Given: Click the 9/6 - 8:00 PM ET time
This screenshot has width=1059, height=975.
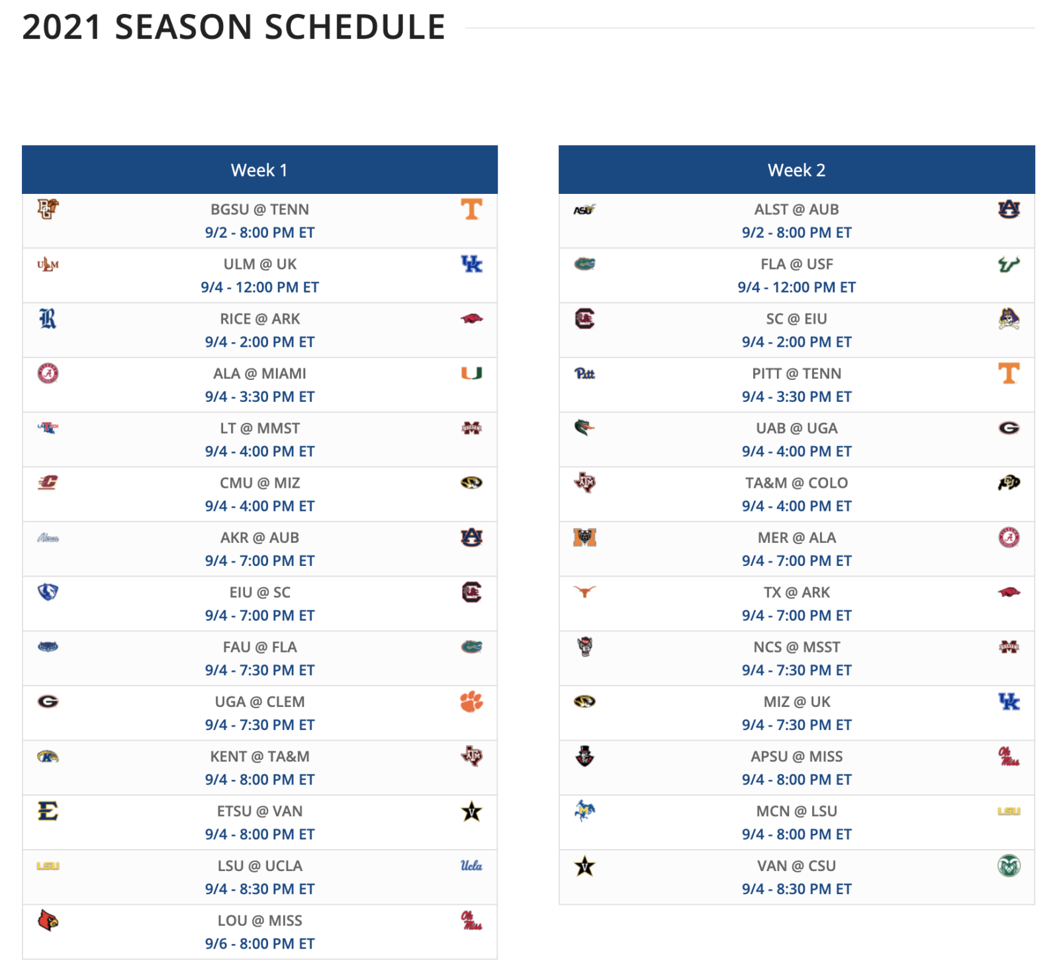Looking at the screenshot, I should coord(259,944).
